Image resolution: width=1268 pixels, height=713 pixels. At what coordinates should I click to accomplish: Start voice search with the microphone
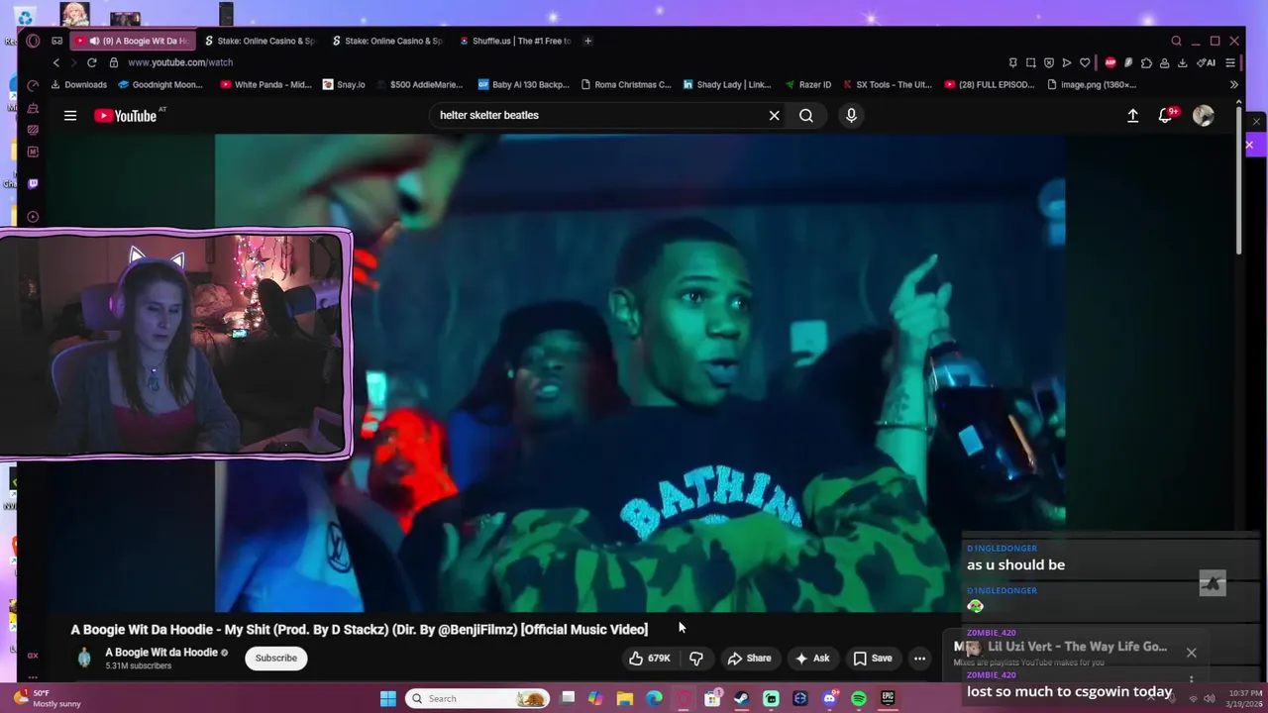coord(851,116)
